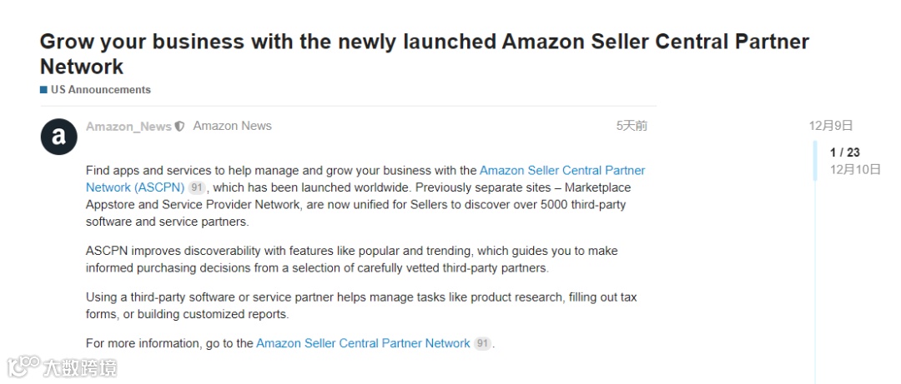This screenshot has height=384, width=901.
Task: Jump to first post via 12月9日 timeline date
Action: click(831, 126)
